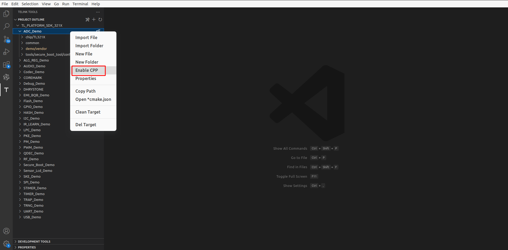
Task: Choose Enable CPP from the context menu
Action: (x=87, y=70)
